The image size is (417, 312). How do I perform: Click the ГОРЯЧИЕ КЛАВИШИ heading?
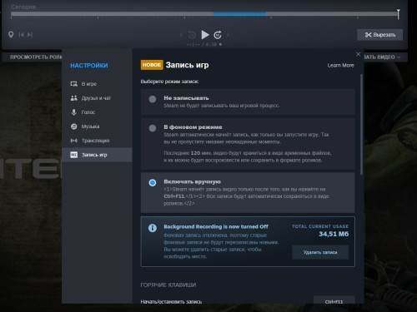point(168,285)
